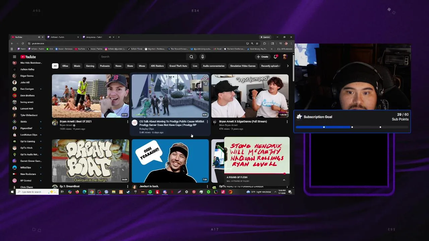Open the notification center icon in taskbar
The height and width of the screenshot is (241, 429).
290,192
